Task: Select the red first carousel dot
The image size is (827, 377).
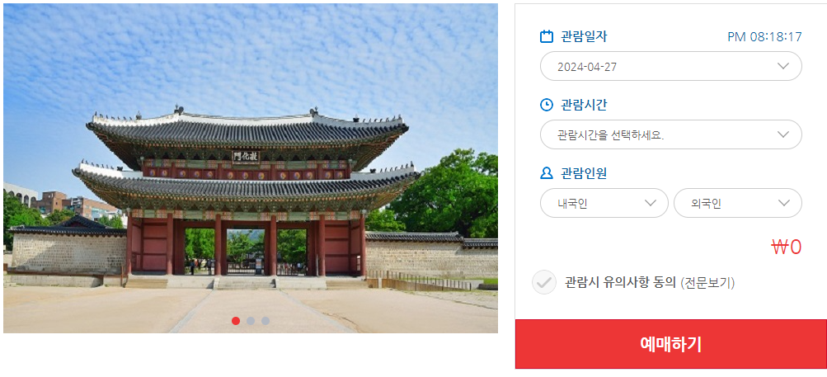Action: (x=236, y=321)
